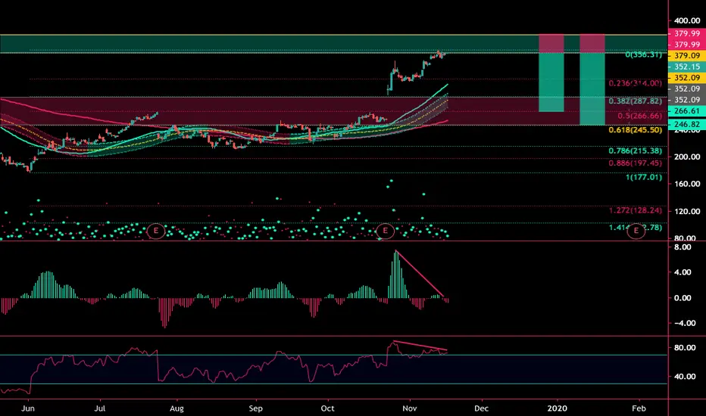This screenshot has width=706, height=416.
Task: Select the 1(177.01) Fibonacci level label
Action: click(644, 177)
